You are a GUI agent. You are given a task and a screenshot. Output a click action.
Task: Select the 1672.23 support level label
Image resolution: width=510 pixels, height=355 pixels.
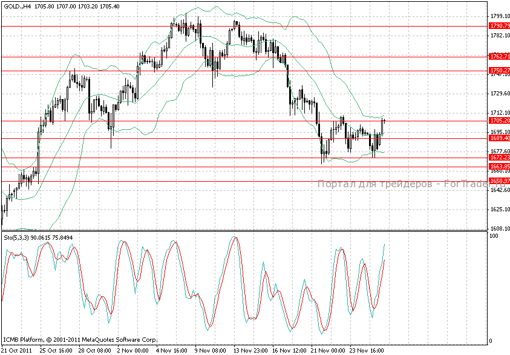499,158
